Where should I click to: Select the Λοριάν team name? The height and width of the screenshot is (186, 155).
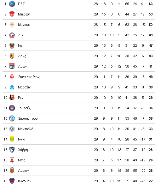point(23,171)
